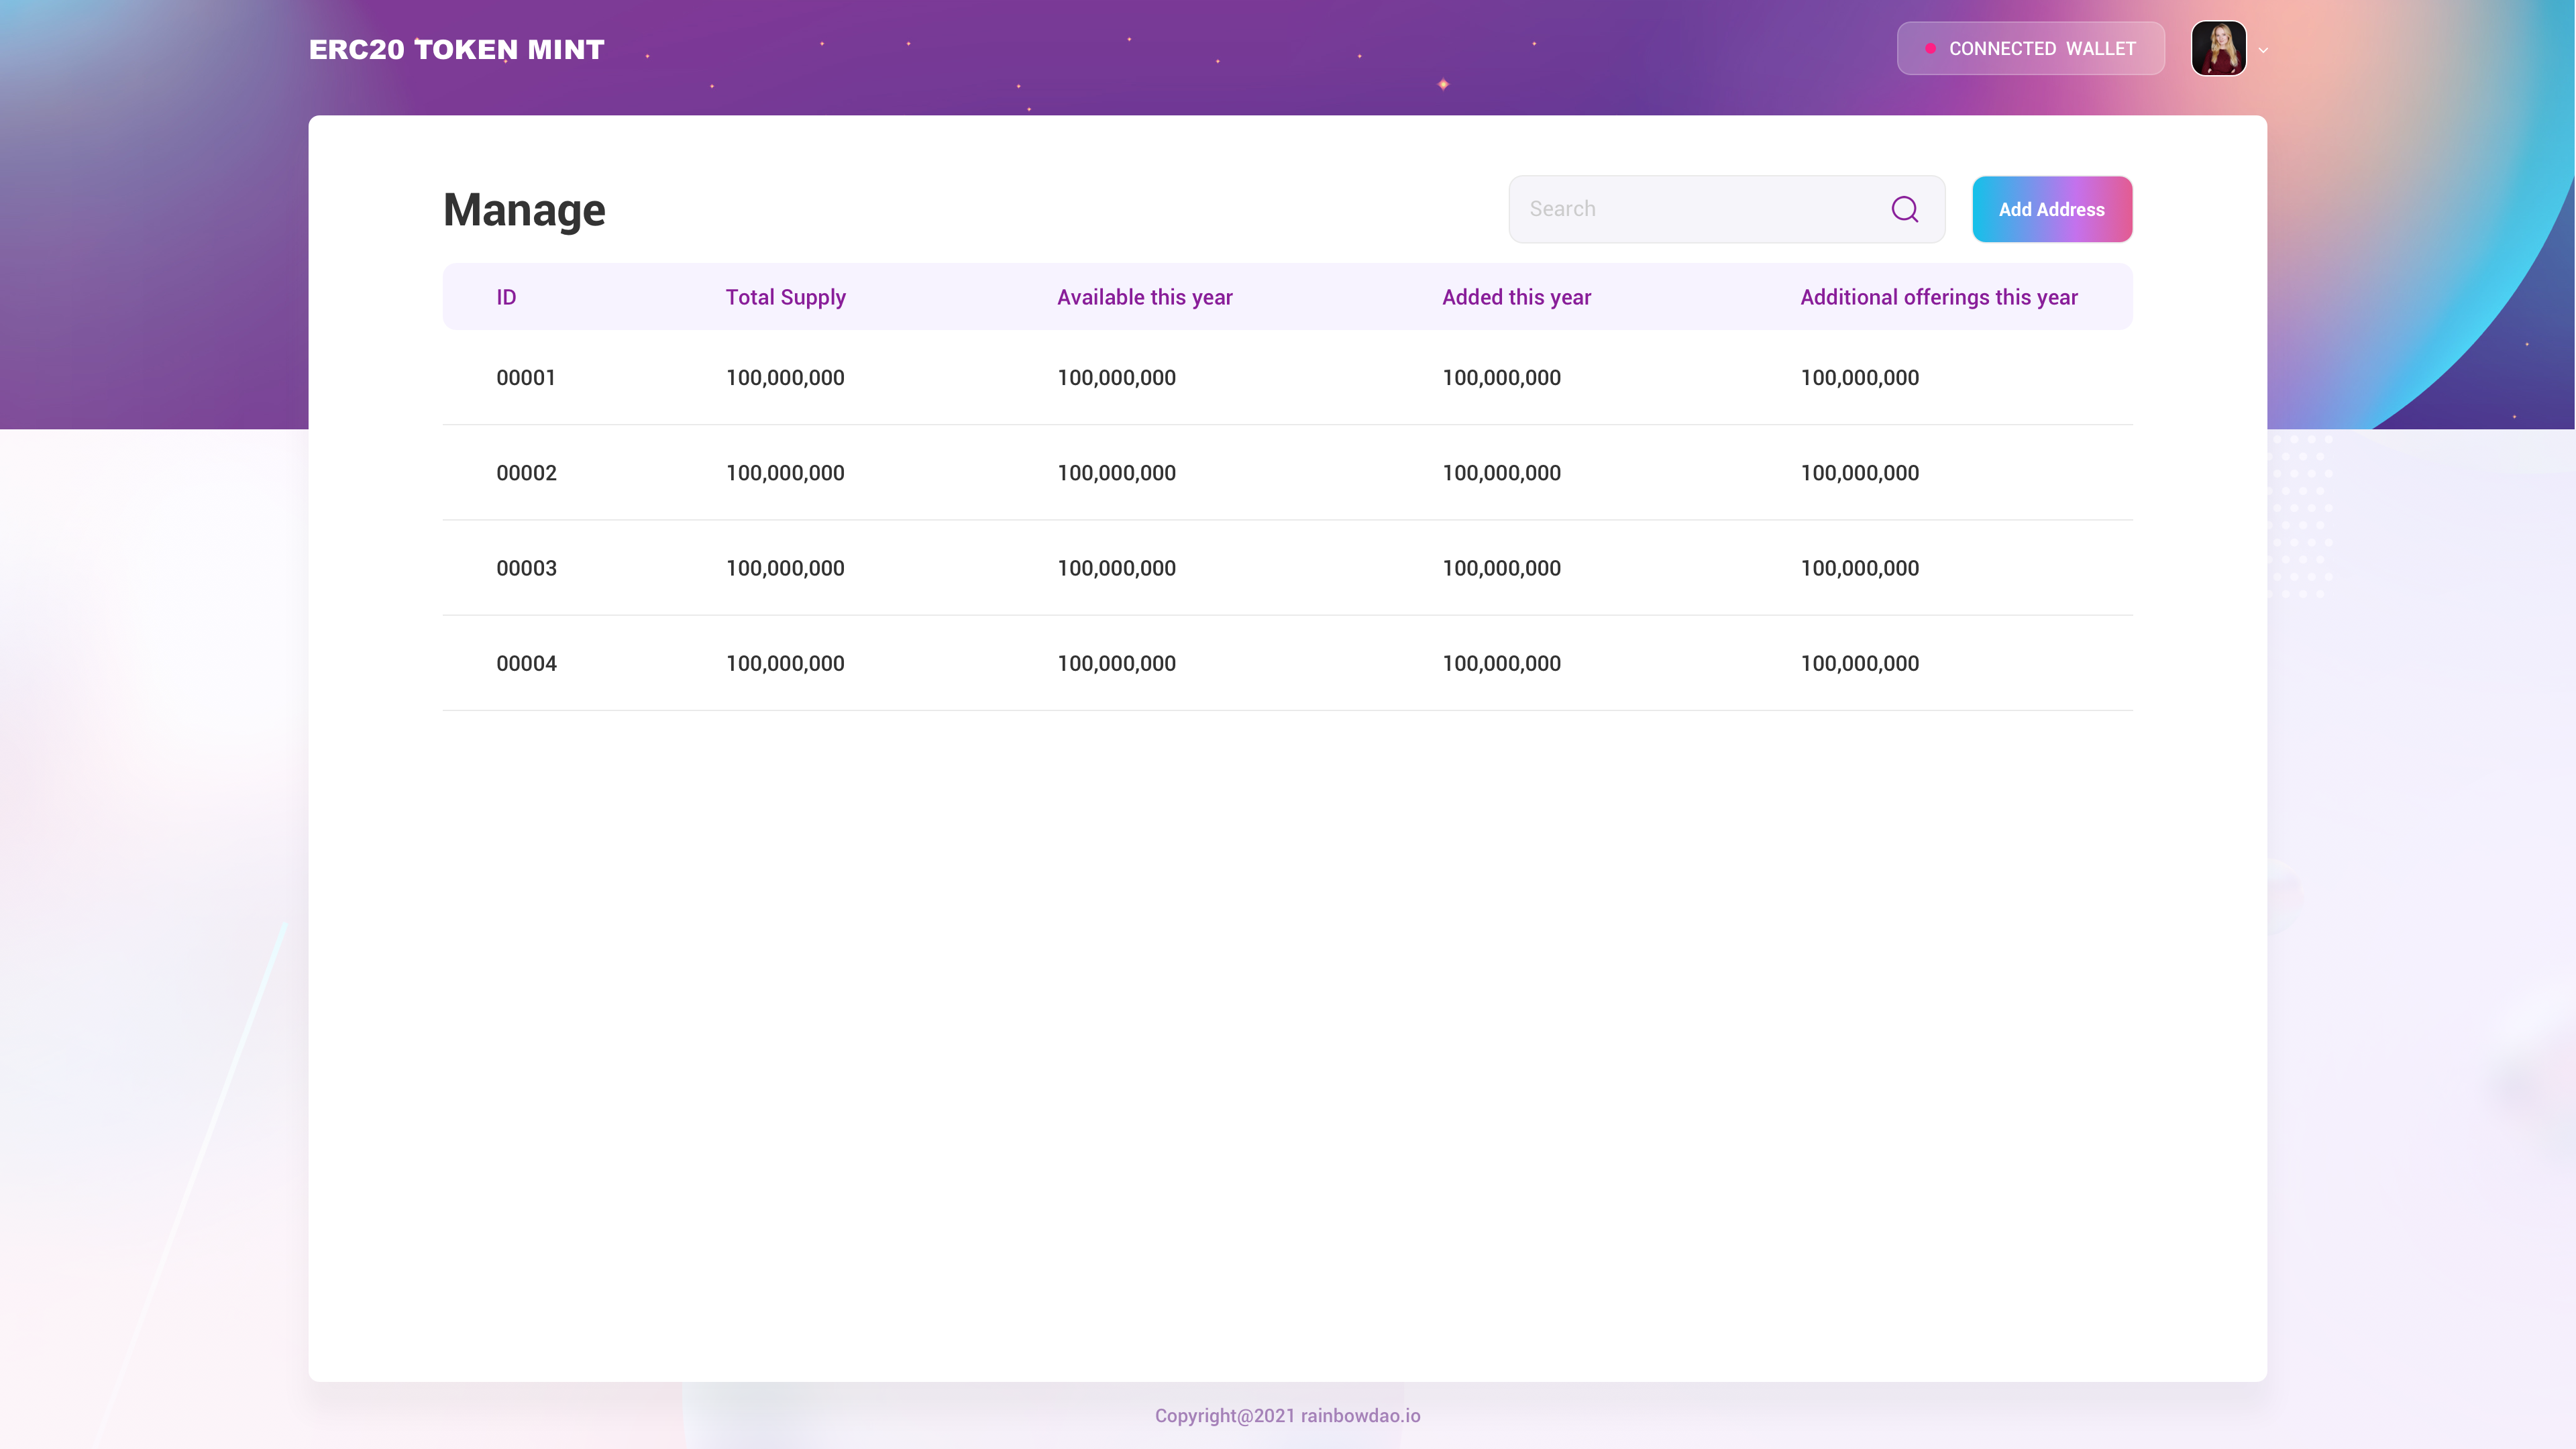Select the row with ID 00001
The height and width of the screenshot is (1449, 2576).
point(525,378)
